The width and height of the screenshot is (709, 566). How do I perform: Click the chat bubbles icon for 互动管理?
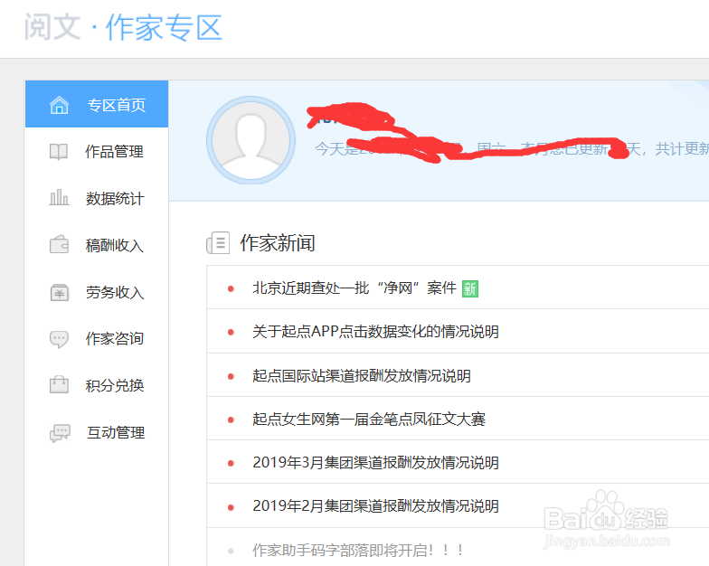click(60, 433)
